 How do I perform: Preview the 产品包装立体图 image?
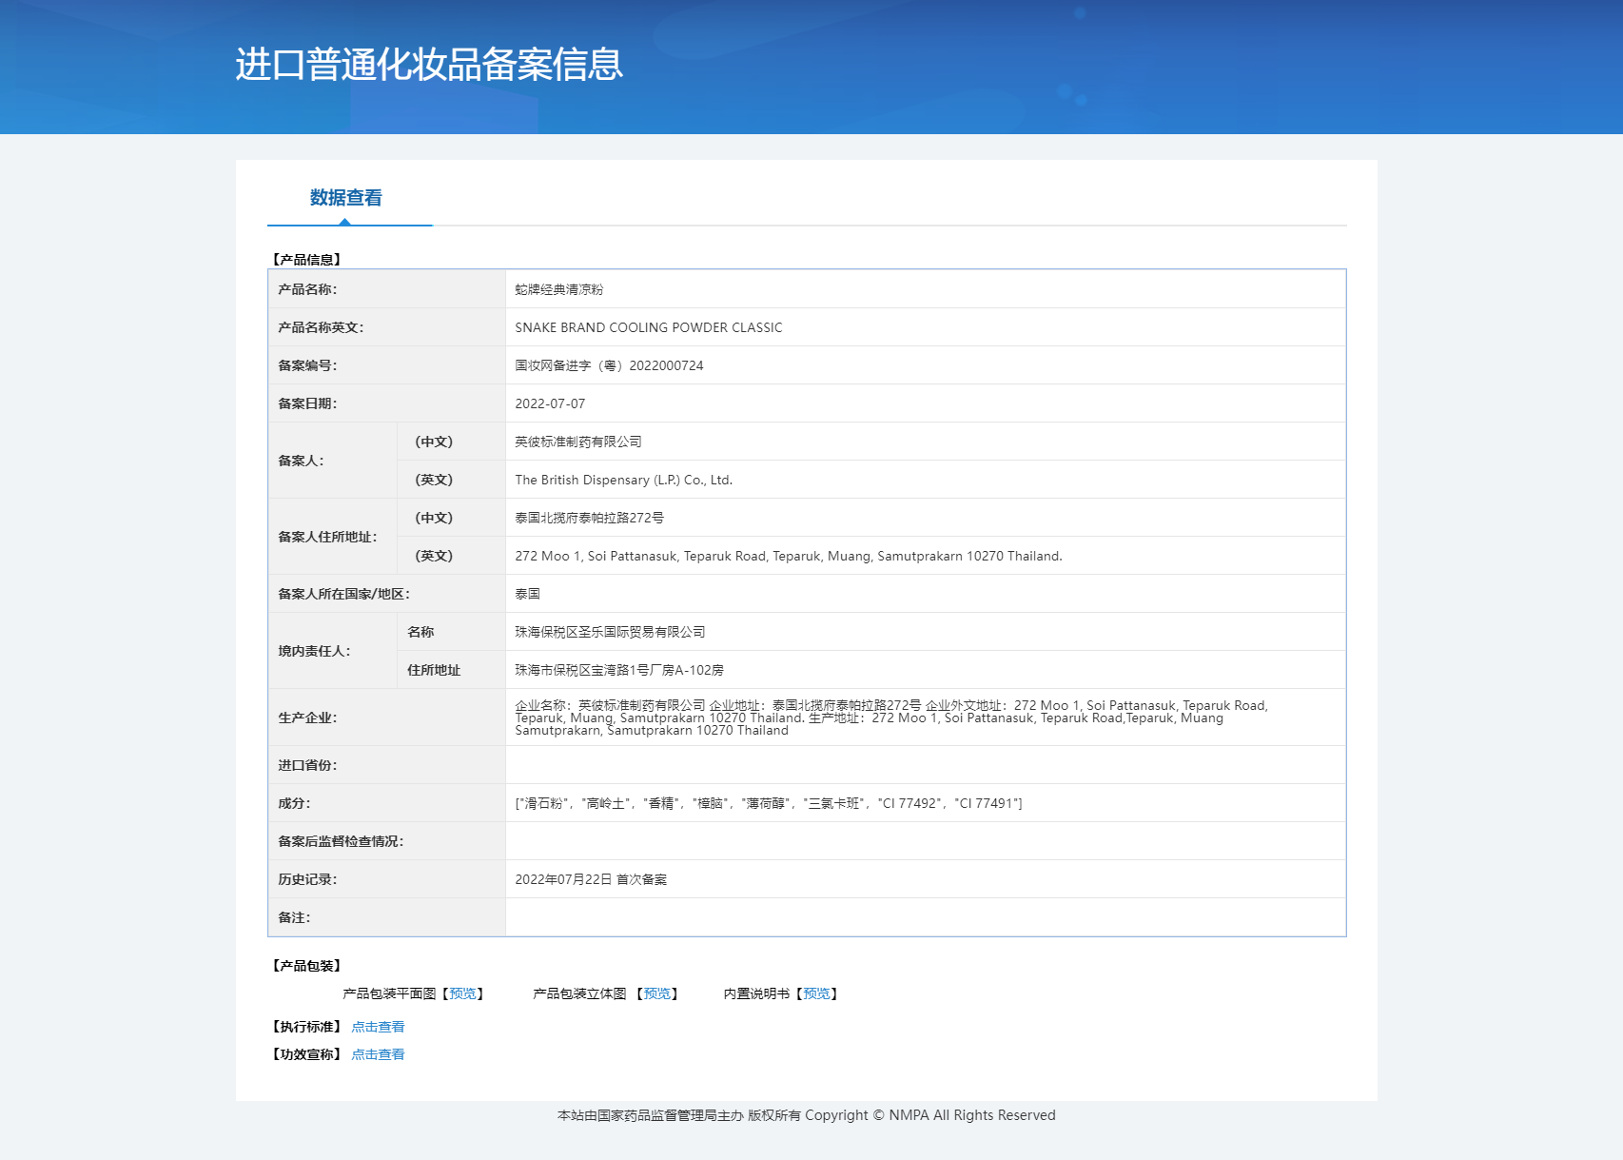(656, 993)
